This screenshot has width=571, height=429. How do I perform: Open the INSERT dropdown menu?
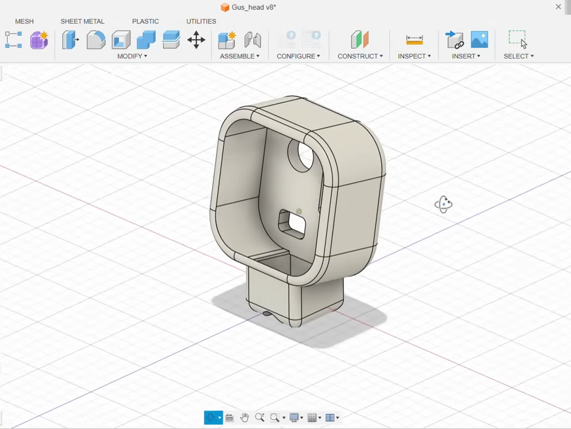click(466, 56)
